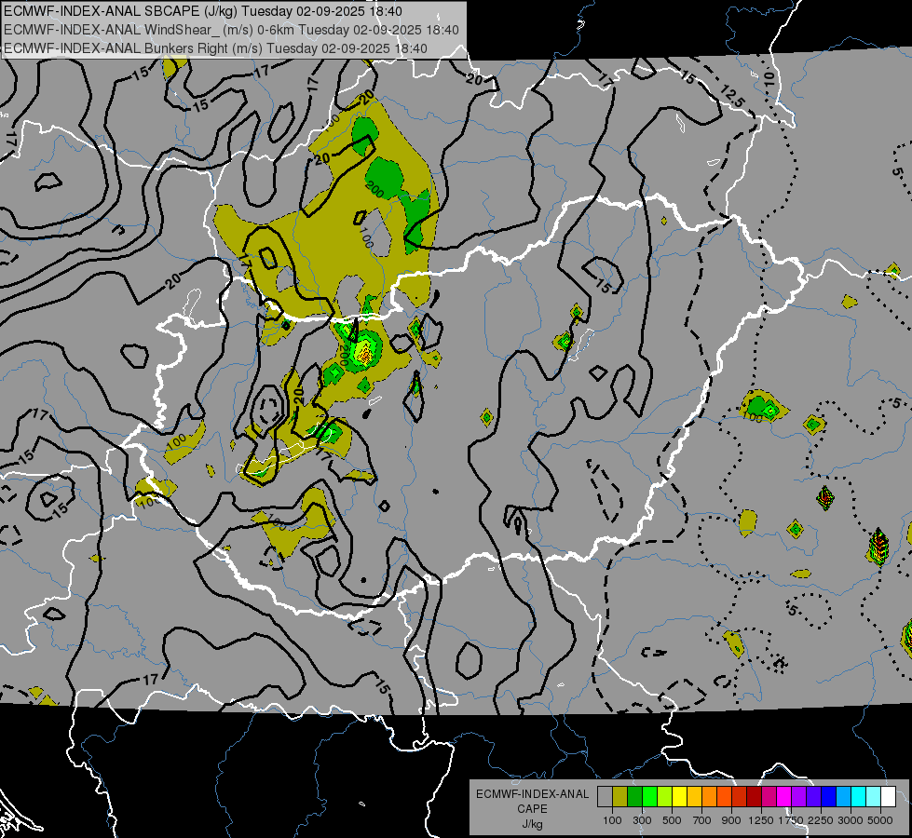The height and width of the screenshot is (838, 912).
Task: Click the dark red legend swatch
Action: (x=754, y=797)
